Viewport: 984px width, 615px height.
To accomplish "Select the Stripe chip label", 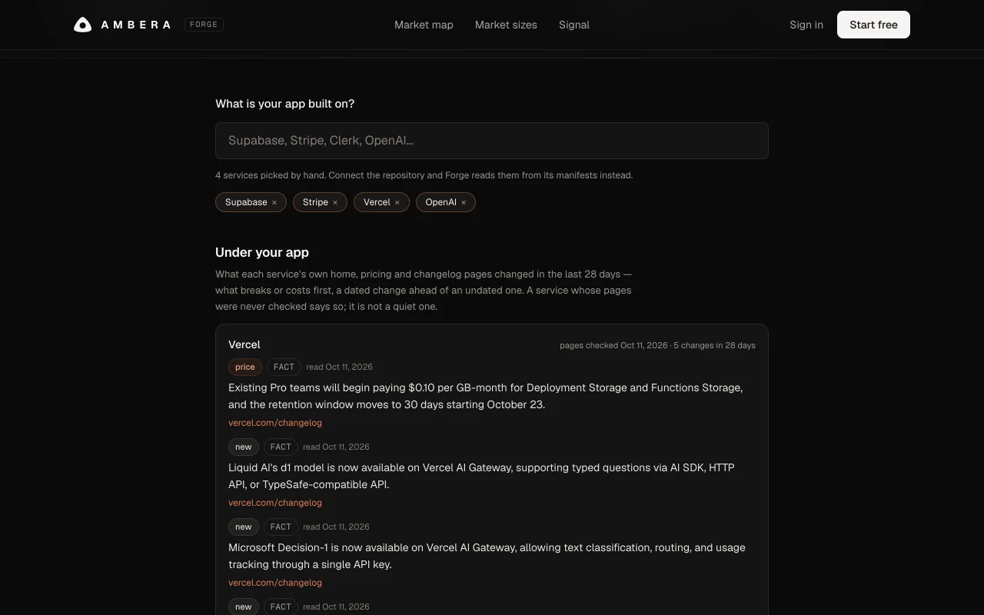I will 315,202.
